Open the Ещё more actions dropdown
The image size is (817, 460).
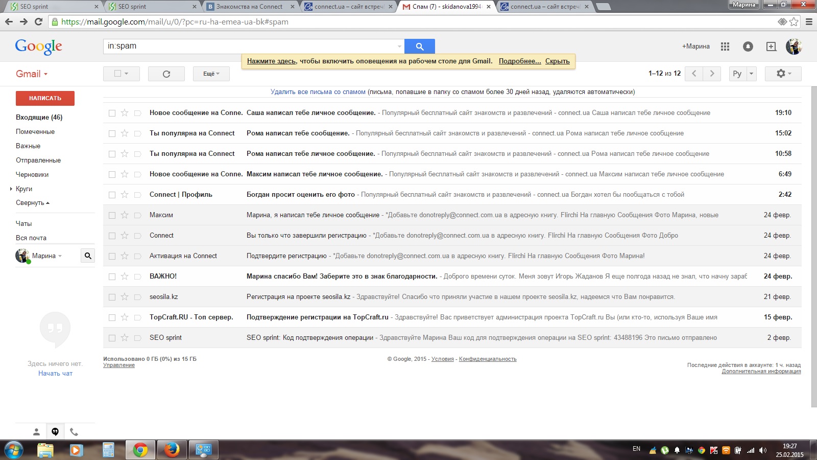pos(211,74)
